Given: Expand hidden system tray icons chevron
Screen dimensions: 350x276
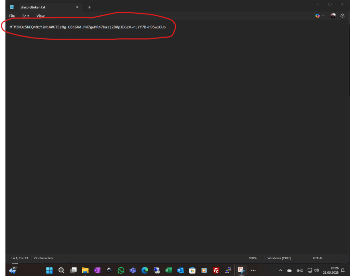Looking at the screenshot, I should tap(281, 271).
